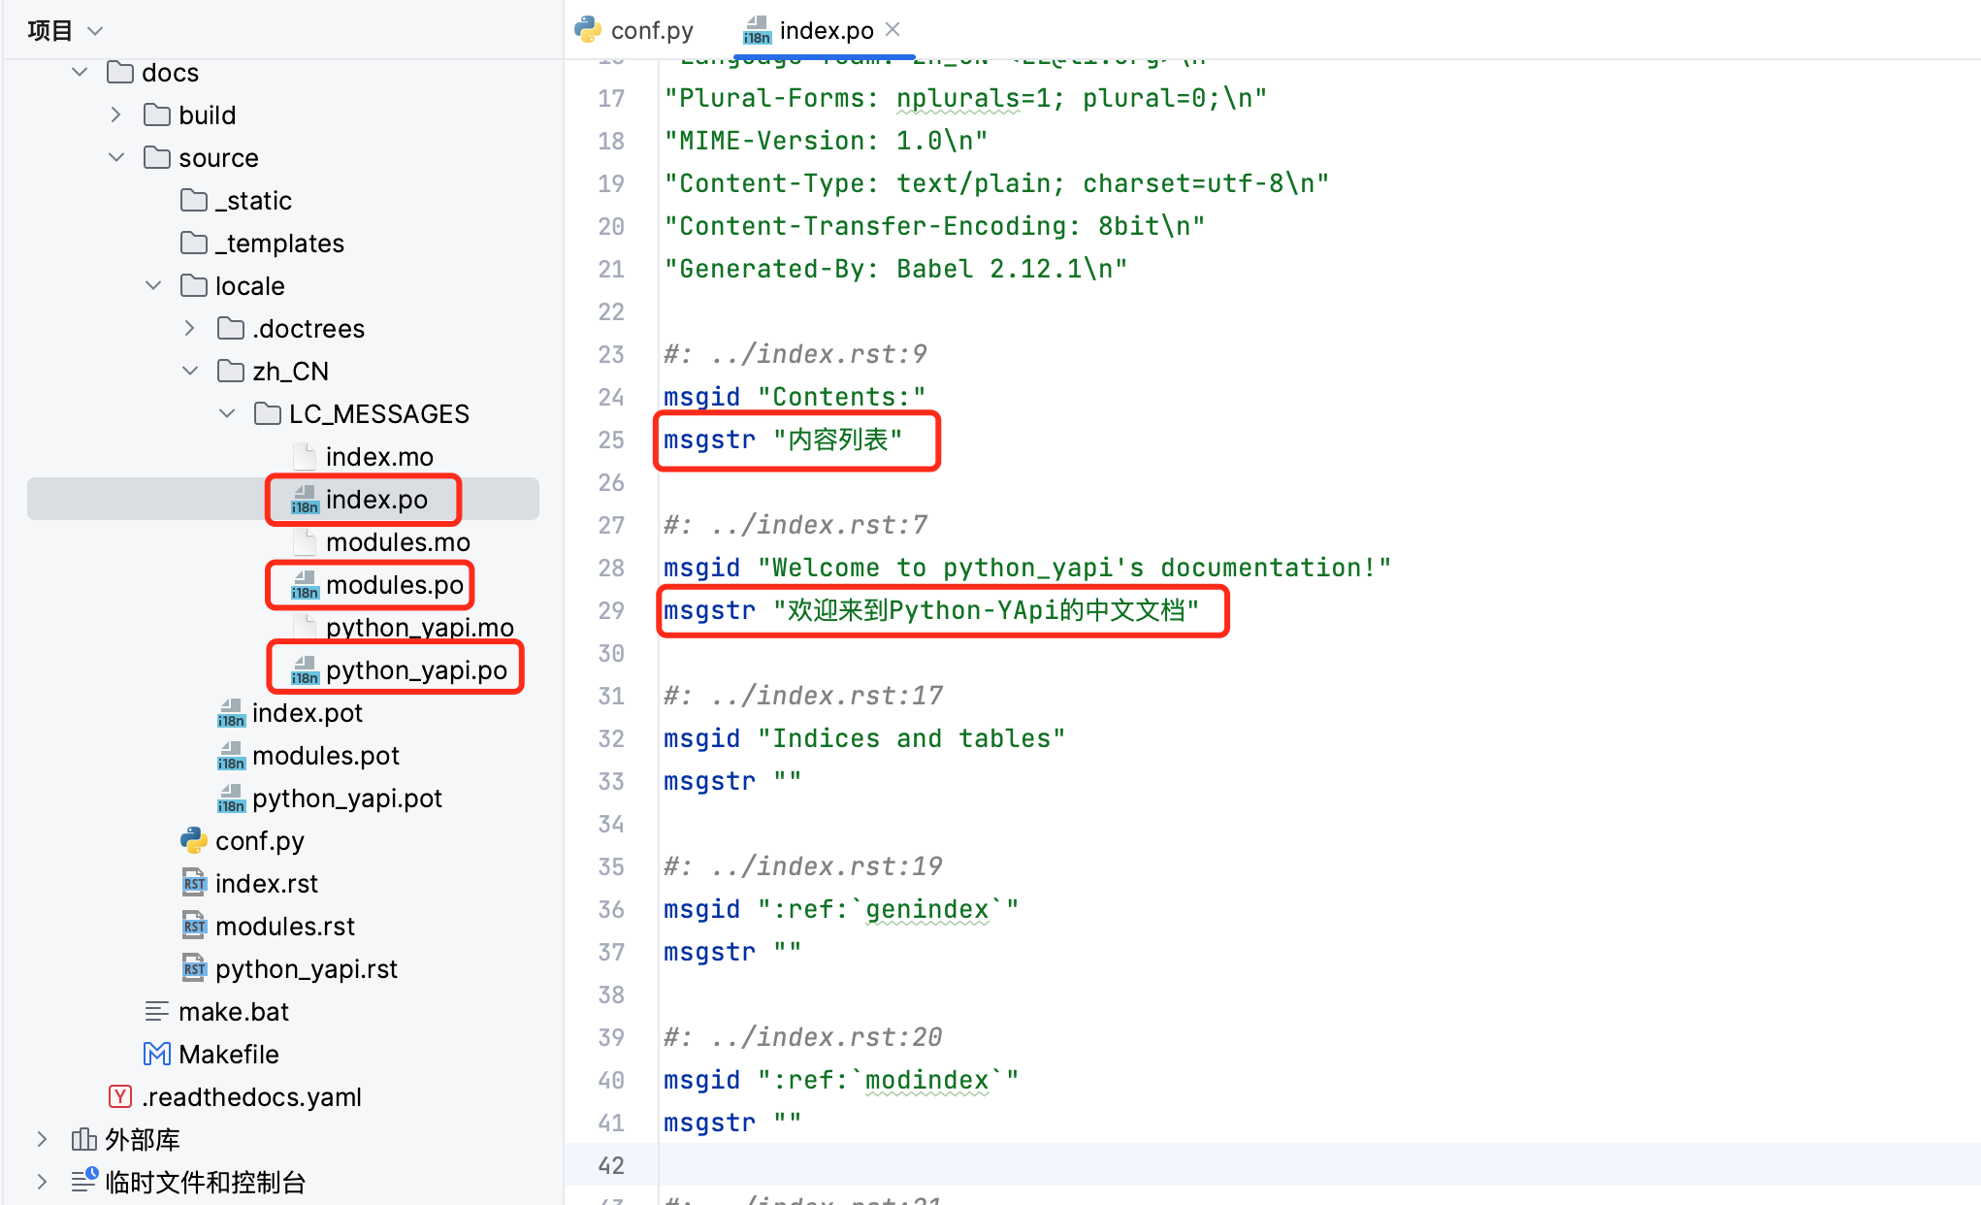Click the scratches and consoles icon (临时文件和控制台)
The image size is (1981, 1205).
point(84,1181)
